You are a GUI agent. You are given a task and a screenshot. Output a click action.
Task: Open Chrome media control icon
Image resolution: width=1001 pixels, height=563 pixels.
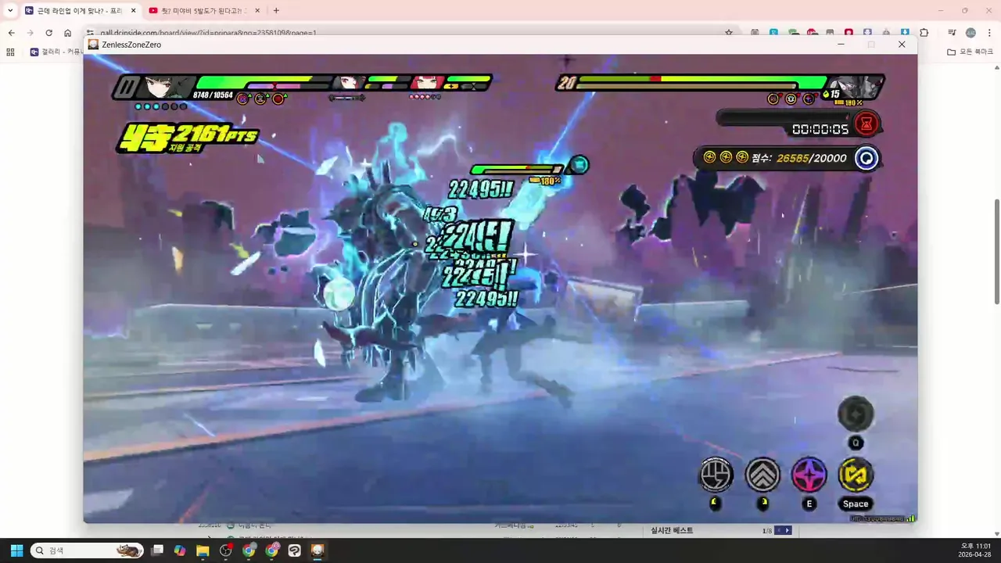tap(952, 33)
